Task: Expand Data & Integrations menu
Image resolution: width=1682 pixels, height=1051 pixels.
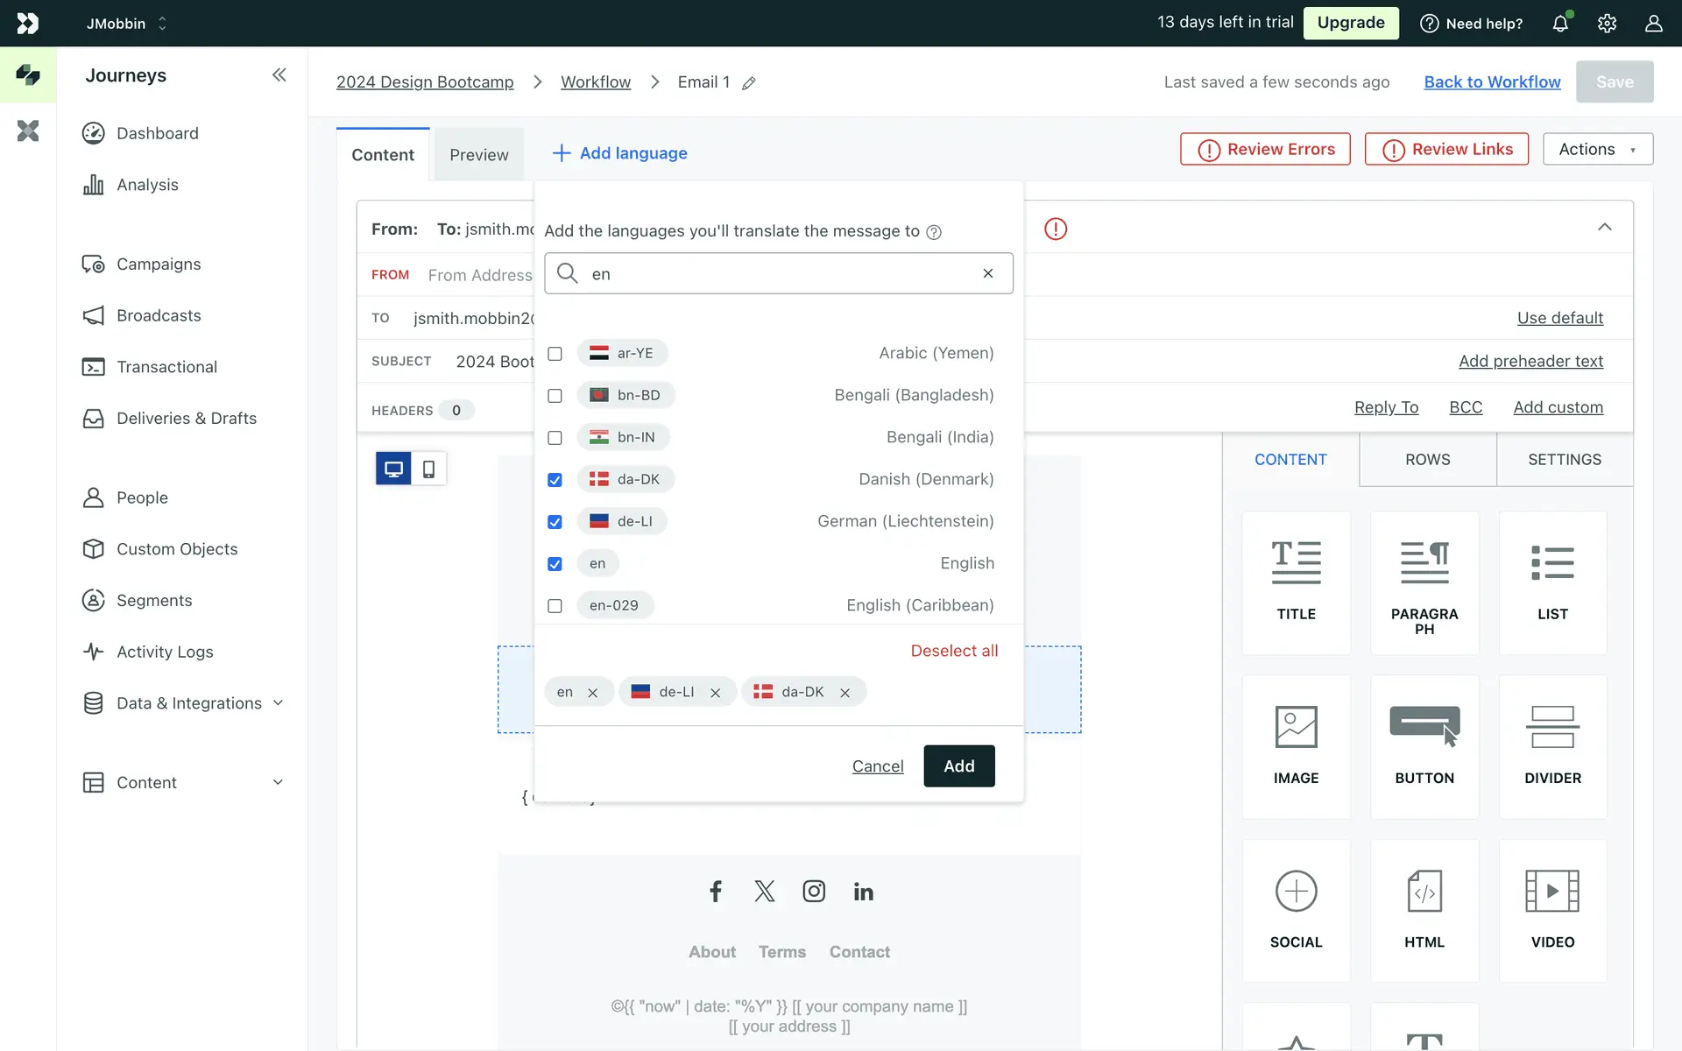Action: point(278,703)
